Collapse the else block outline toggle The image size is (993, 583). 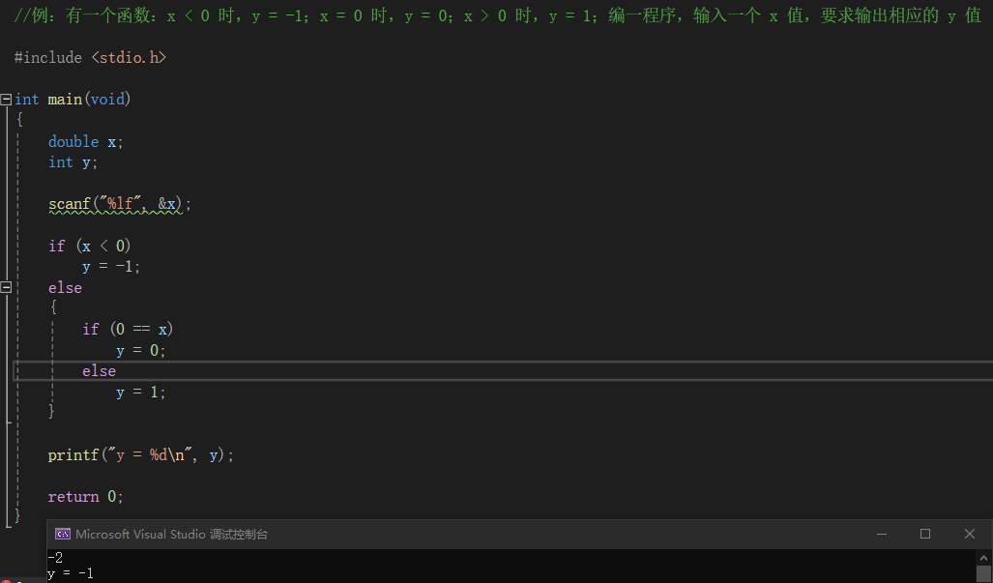(x=7, y=288)
